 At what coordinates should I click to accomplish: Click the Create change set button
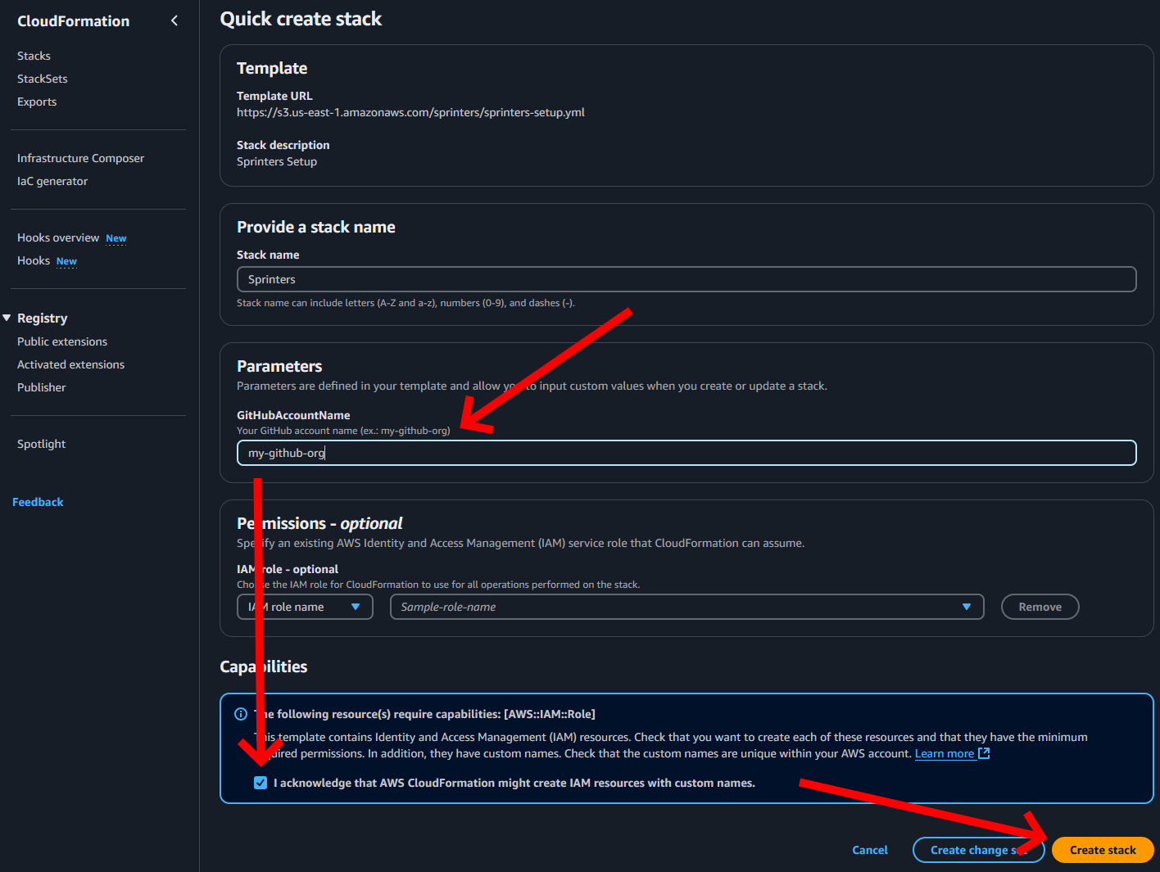point(978,850)
